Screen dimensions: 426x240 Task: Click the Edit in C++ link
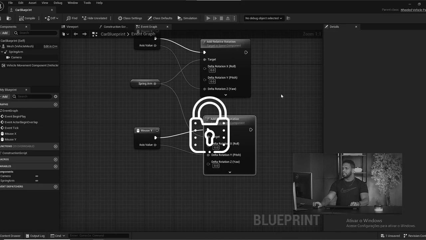point(51,46)
